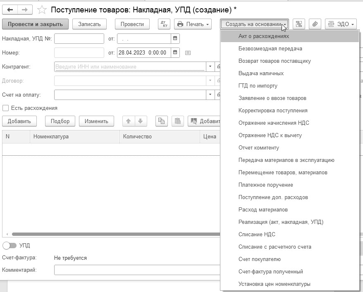Choose Безвозмездная передача from the menu
The image size is (363, 292).
click(289, 49)
